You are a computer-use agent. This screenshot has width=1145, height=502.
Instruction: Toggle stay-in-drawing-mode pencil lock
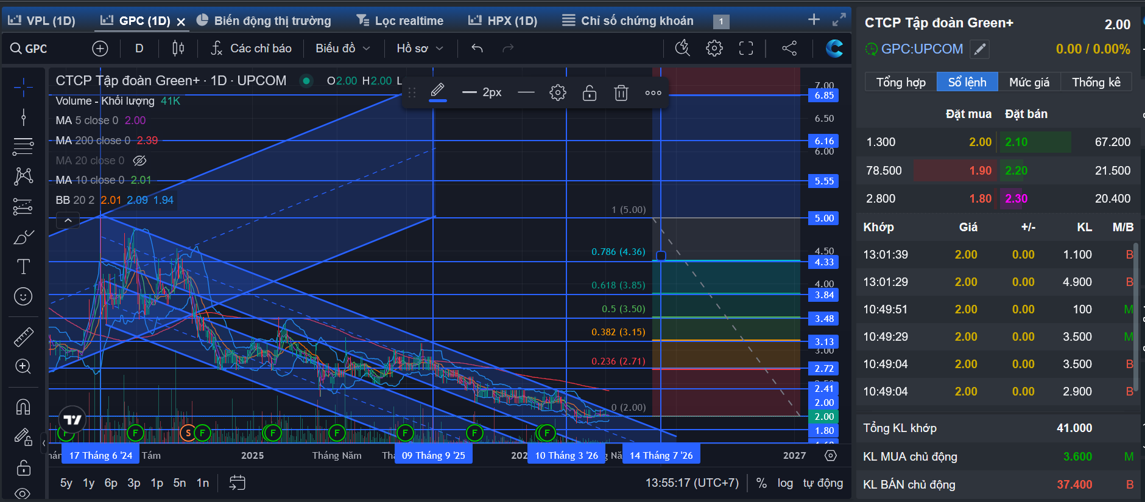(23, 437)
